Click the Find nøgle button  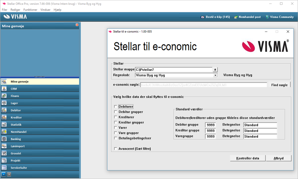pos(280,85)
